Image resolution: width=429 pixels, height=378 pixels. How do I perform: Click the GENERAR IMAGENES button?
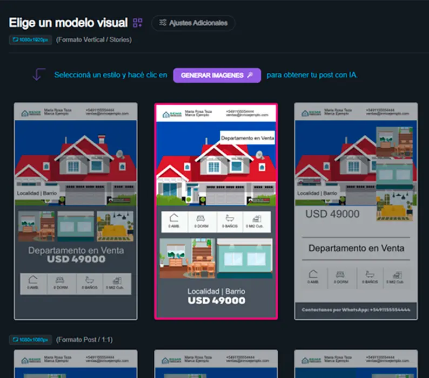pos(217,75)
